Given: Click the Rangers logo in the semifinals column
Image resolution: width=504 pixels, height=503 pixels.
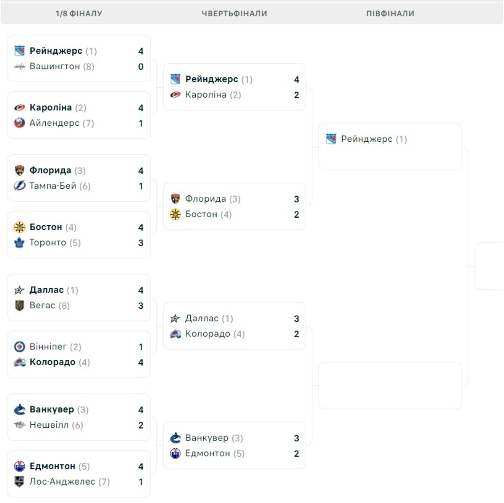Looking at the screenshot, I should pyautogui.click(x=331, y=139).
